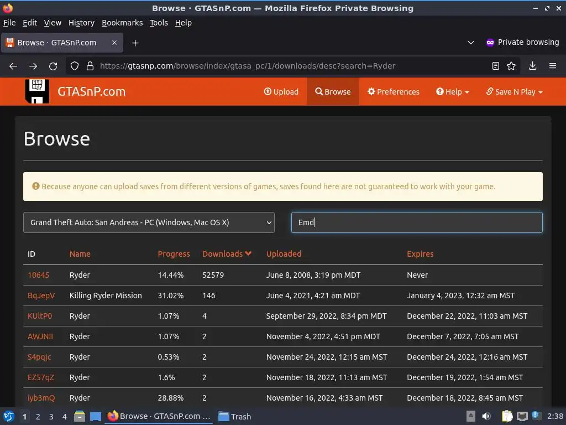Image resolution: width=566 pixels, height=425 pixels.
Task: Switch to Trash window in taskbar
Action: (x=235, y=416)
